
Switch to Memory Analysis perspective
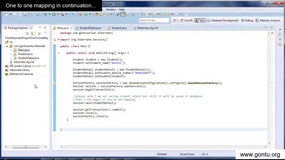[x=268, y=20]
